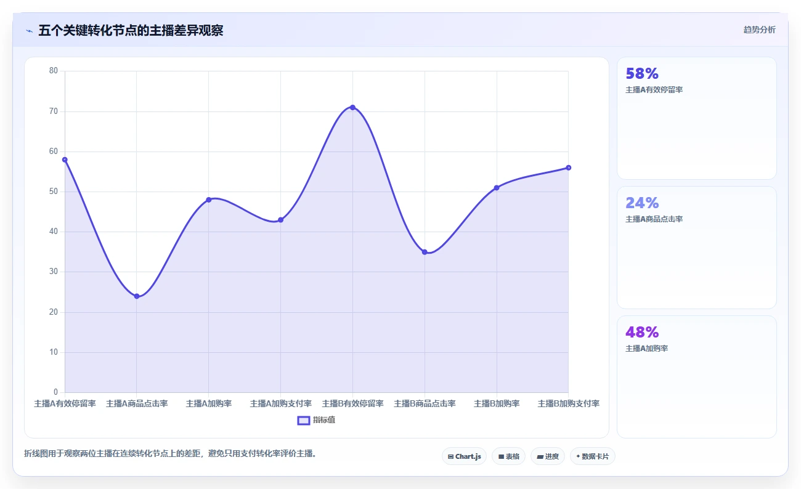The height and width of the screenshot is (489, 801).
Task: Click the 48% stat card value
Action: 642,333
